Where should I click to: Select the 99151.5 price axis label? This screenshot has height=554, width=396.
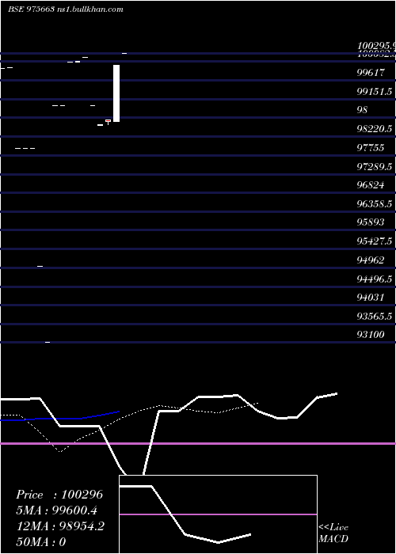click(x=375, y=92)
